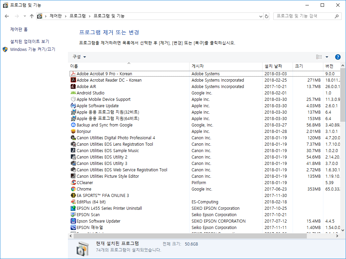Expand the chevron after 제어판 breadcrumb
This screenshot has width=346, height=259.
(66, 16)
